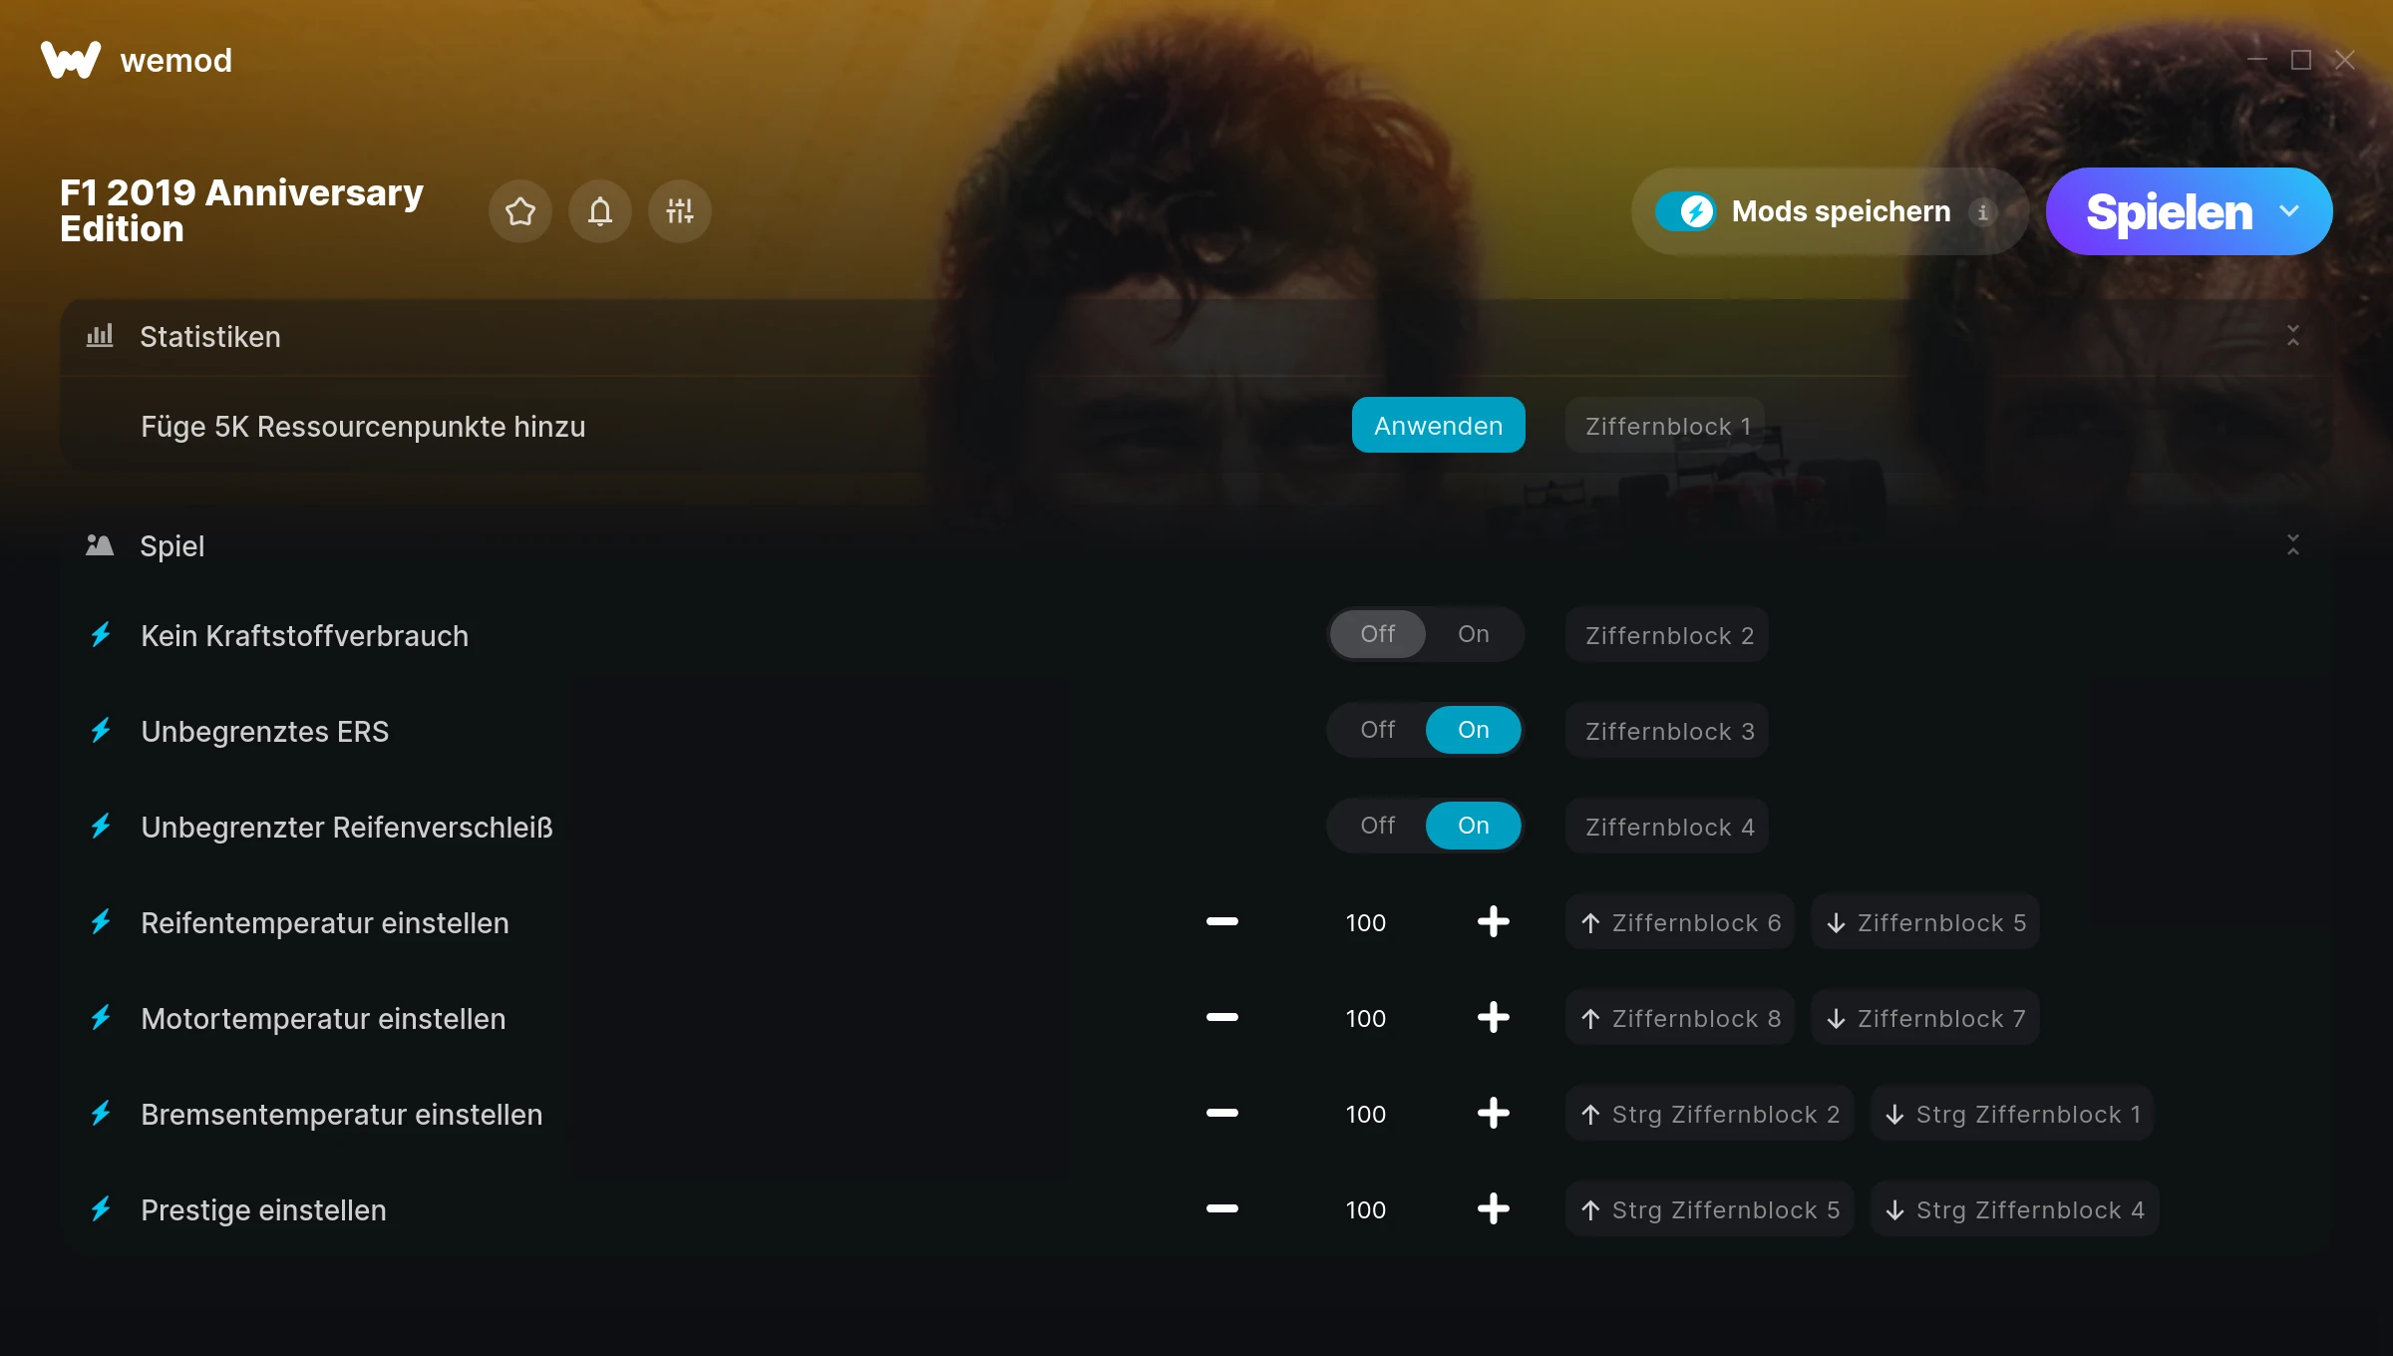Collapse the Spiel section

2292,545
